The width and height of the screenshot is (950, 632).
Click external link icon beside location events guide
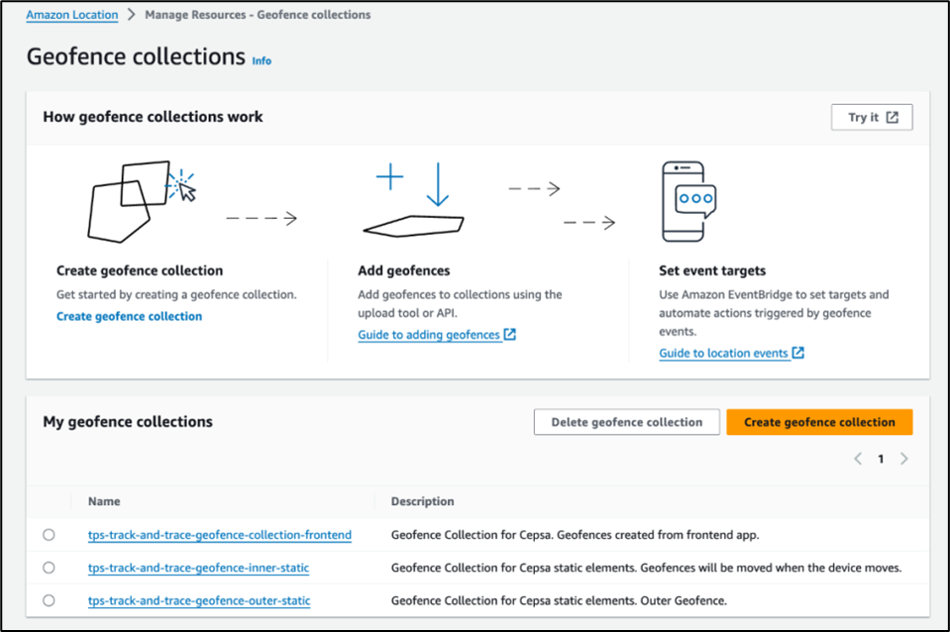coord(798,353)
